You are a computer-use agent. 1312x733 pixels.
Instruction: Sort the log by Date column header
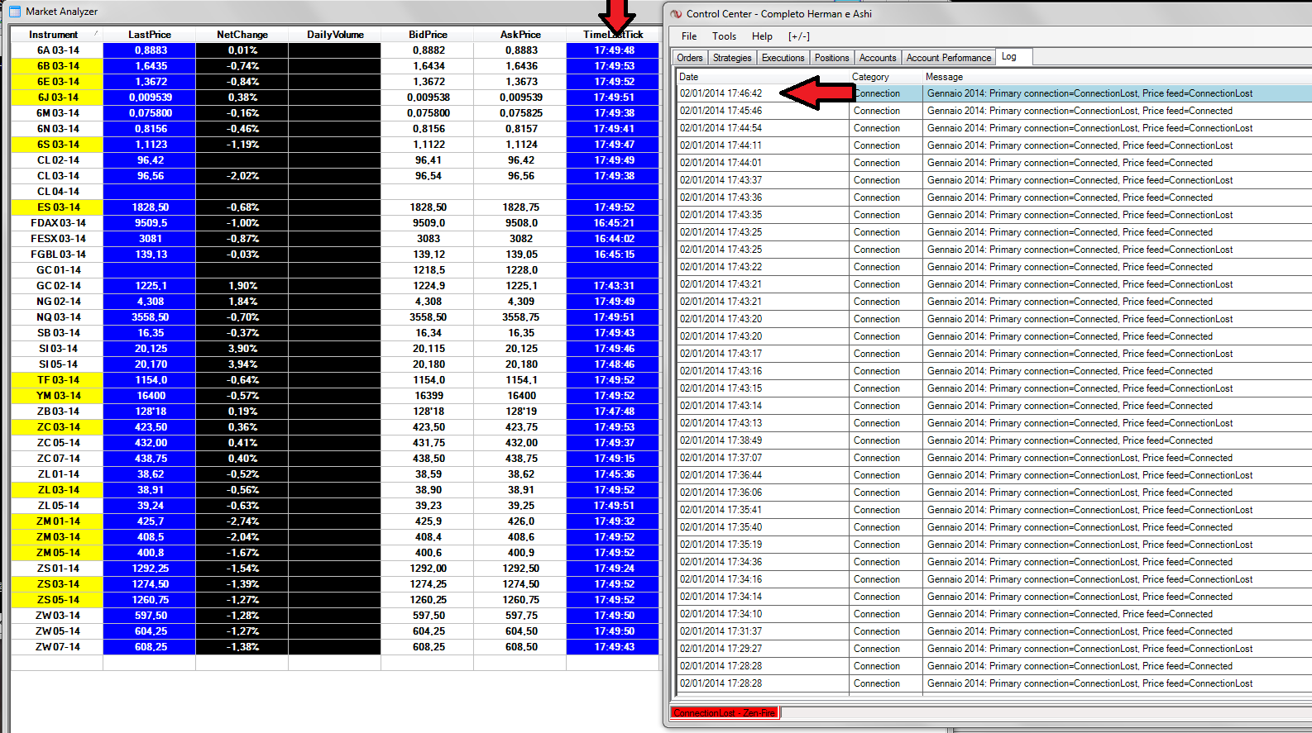tap(762, 77)
